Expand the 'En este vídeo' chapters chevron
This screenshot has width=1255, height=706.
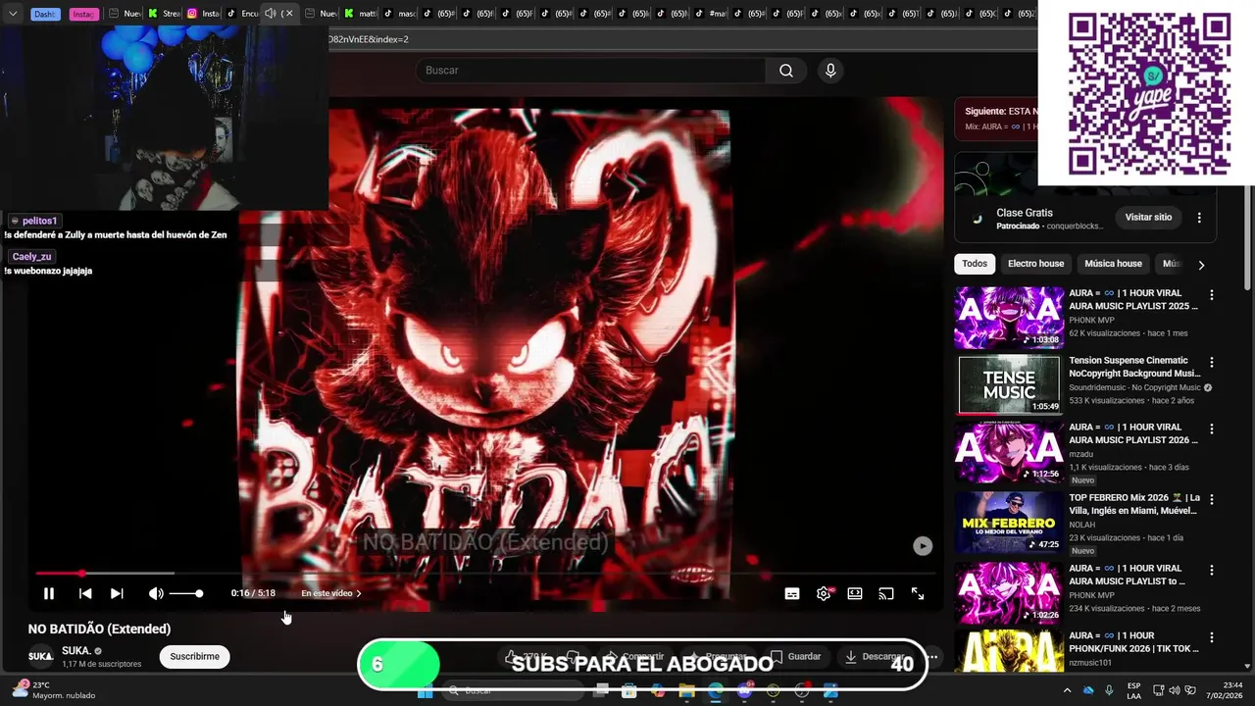point(359,593)
